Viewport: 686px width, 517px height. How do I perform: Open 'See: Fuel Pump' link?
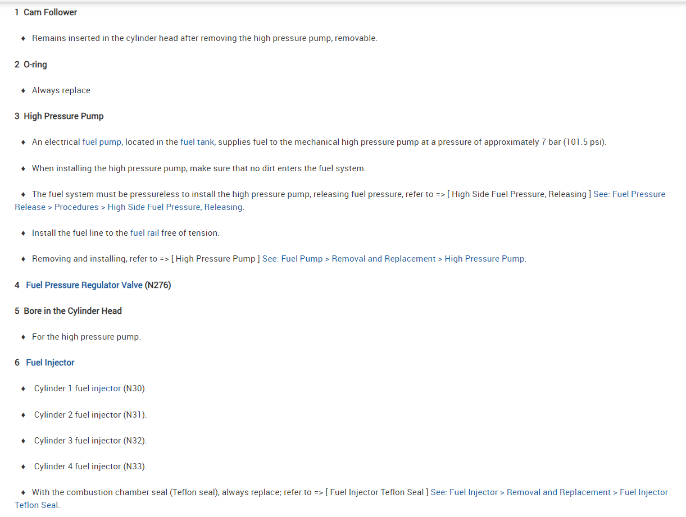coord(292,259)
